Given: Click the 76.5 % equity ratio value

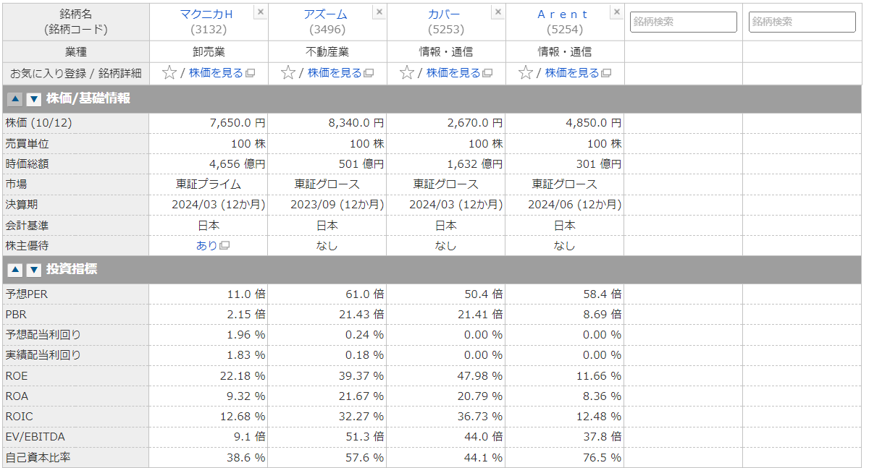Looking at the screenshot, I should point(600,458).
